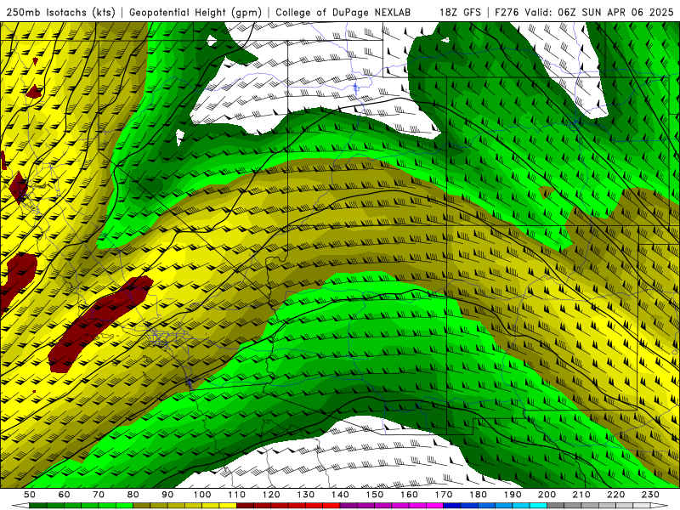Viewport: 680px width, 510px height.
Task: Click the '190' label on the color scale
Action: 513,495
